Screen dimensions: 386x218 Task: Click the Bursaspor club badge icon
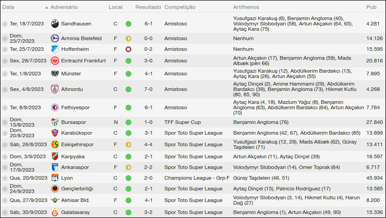pos(55,122)
